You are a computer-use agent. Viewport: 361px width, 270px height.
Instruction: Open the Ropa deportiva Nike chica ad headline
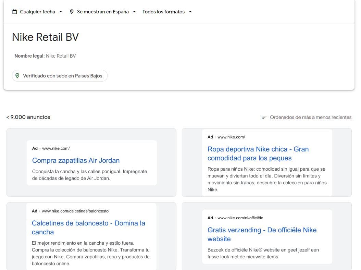click(x=258, y=154)
